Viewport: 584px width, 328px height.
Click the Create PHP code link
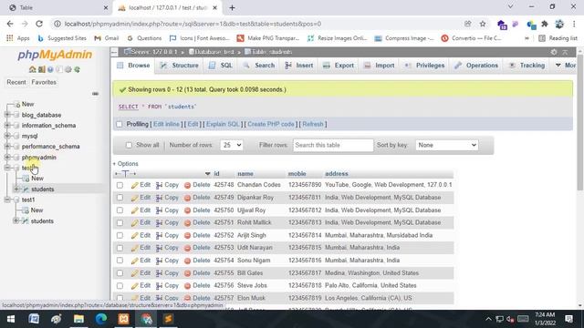(271, 124)
